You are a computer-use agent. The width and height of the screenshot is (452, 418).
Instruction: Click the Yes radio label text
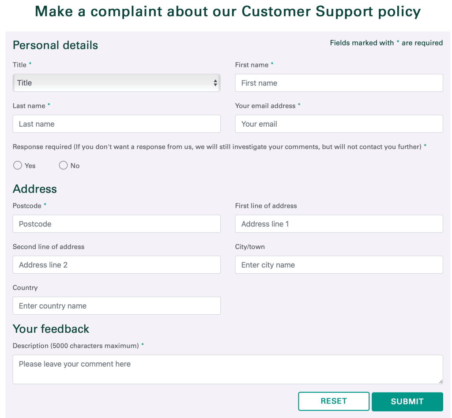(30, 166)
